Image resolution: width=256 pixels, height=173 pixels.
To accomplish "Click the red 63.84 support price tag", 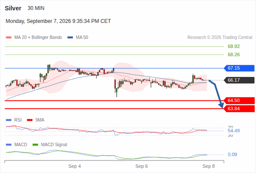I will coord(239,109).
